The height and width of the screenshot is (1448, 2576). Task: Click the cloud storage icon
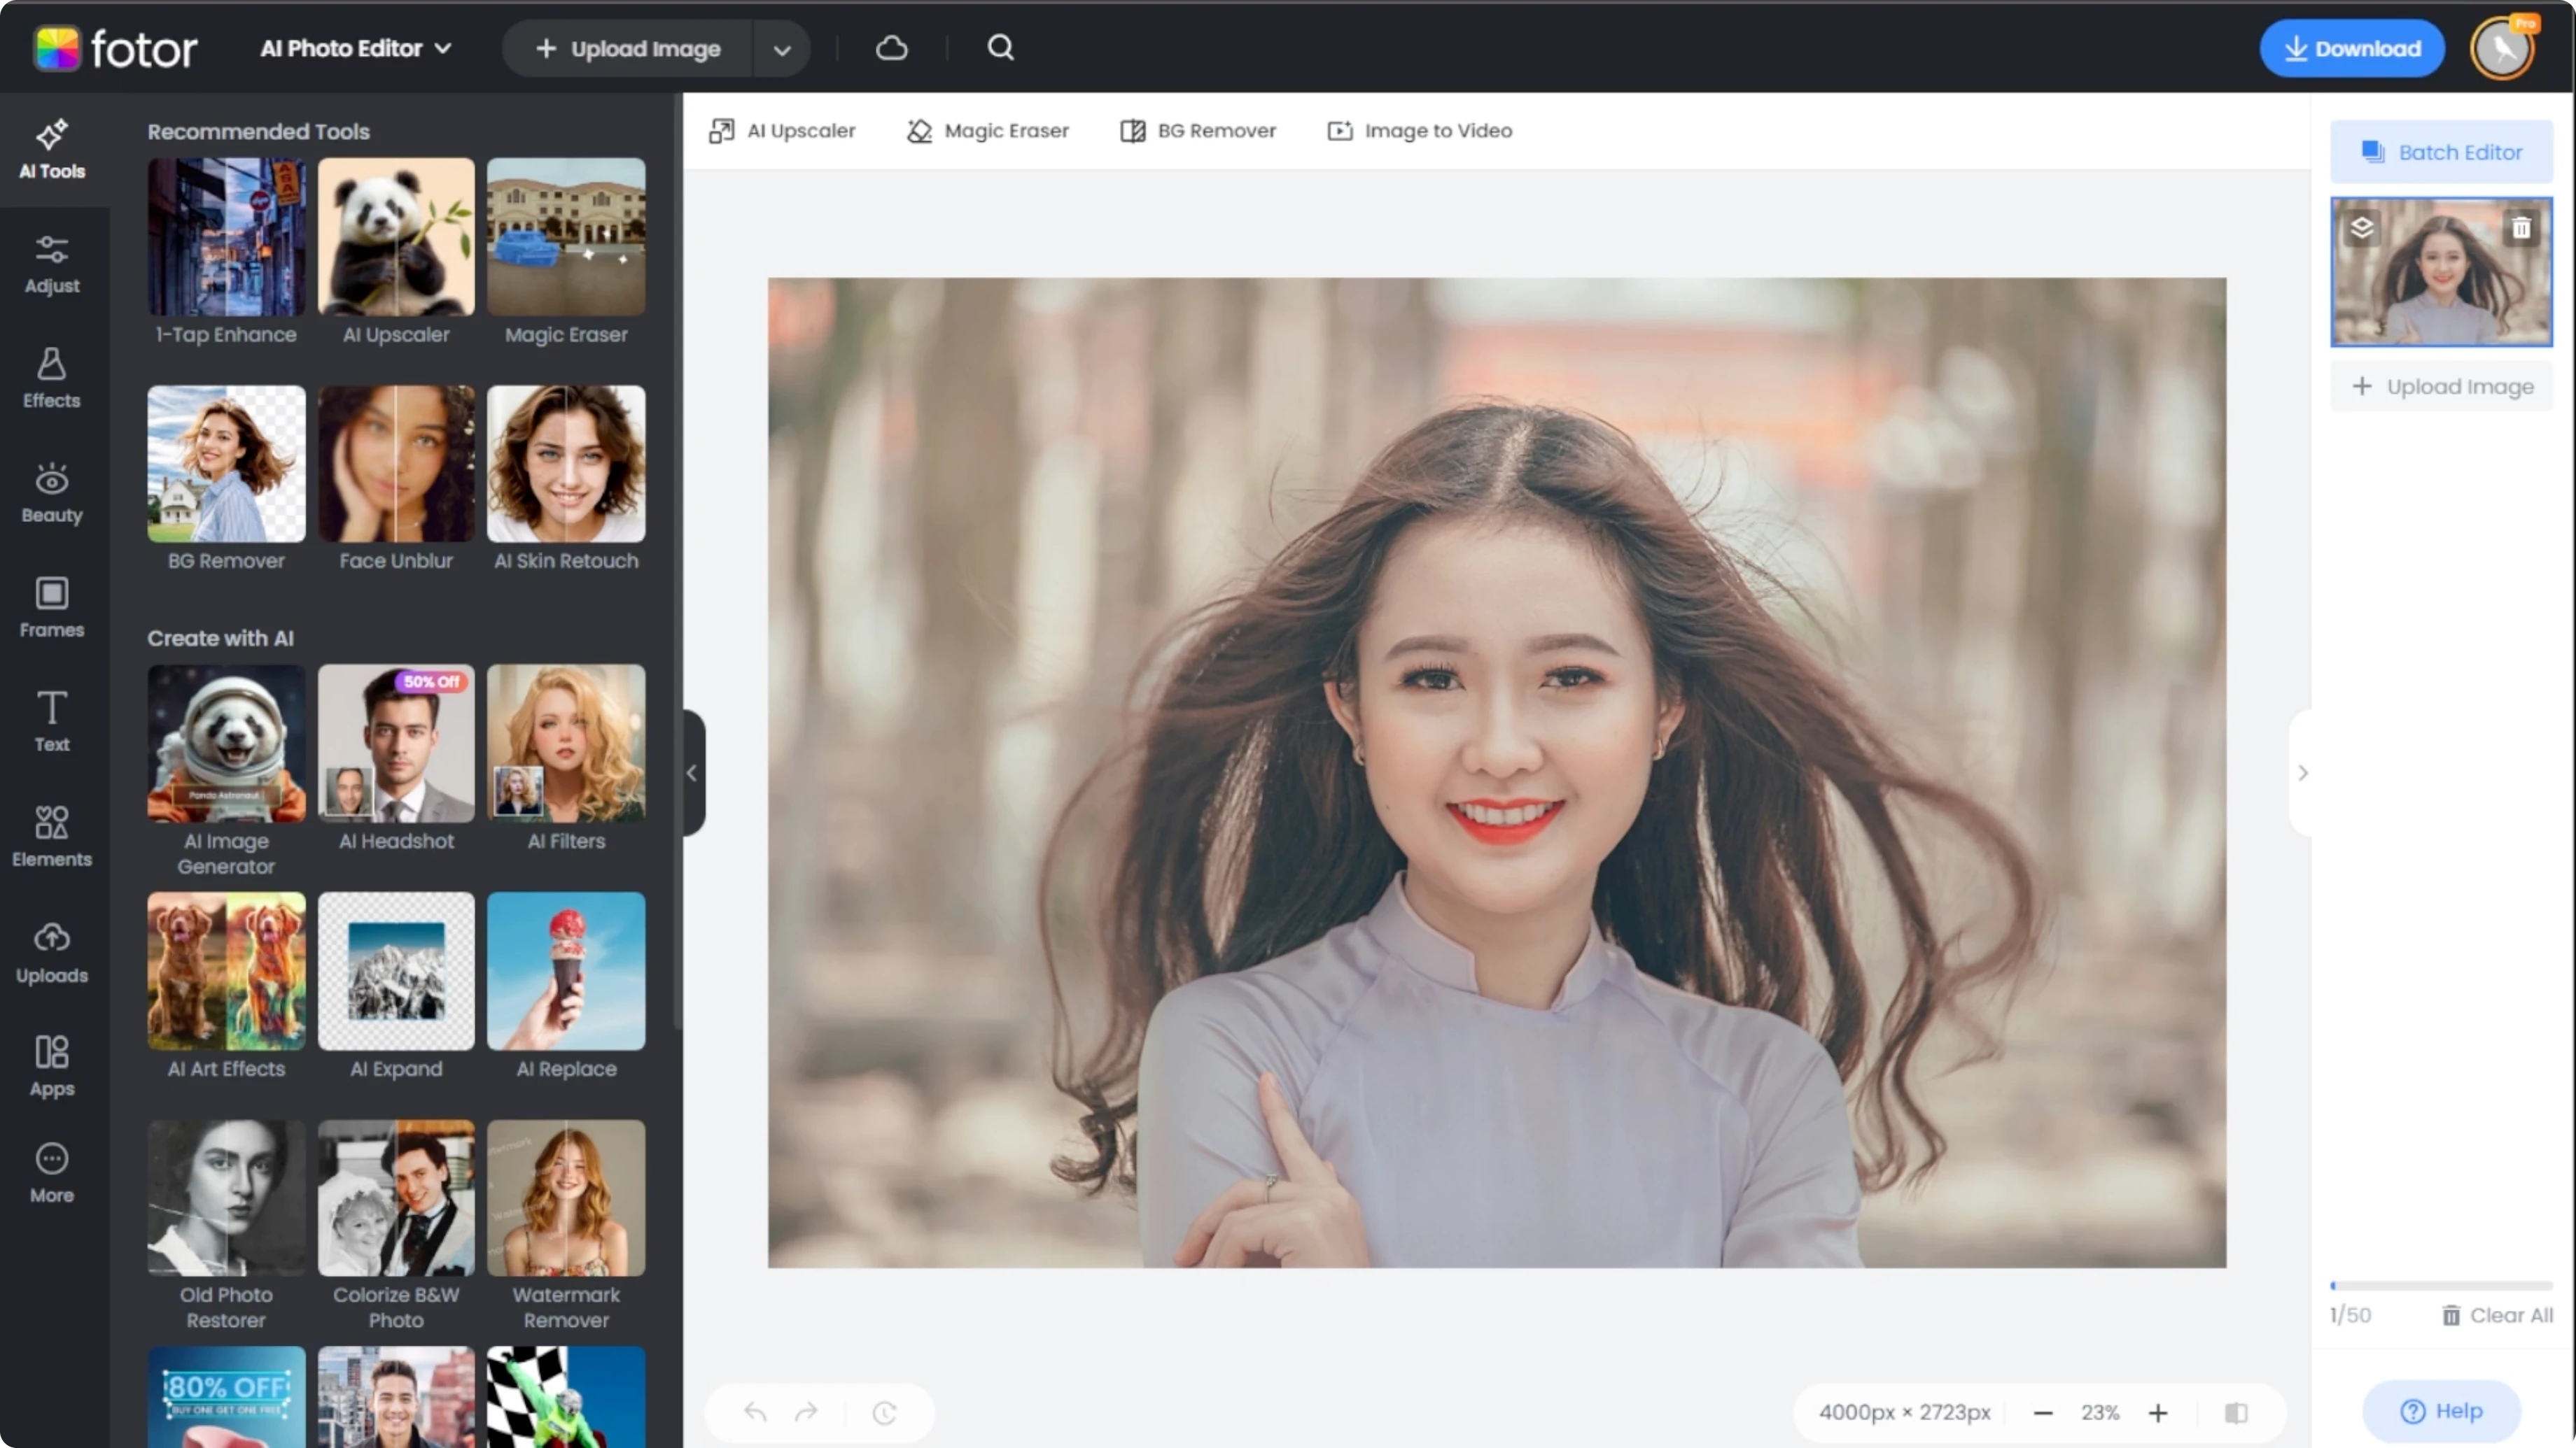click(891, 48)
